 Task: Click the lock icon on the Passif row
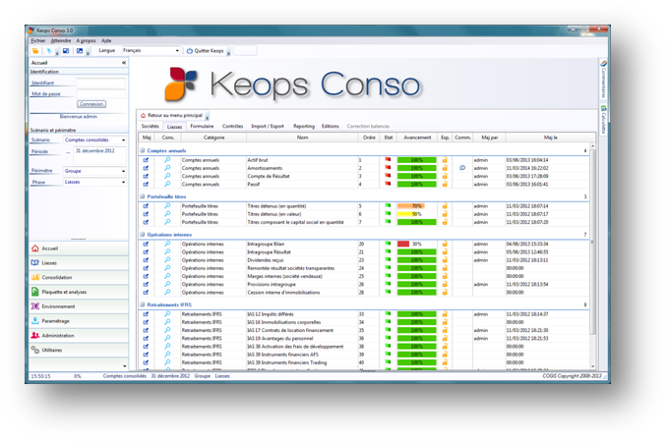pyautogui.click(x=445, y=184)
